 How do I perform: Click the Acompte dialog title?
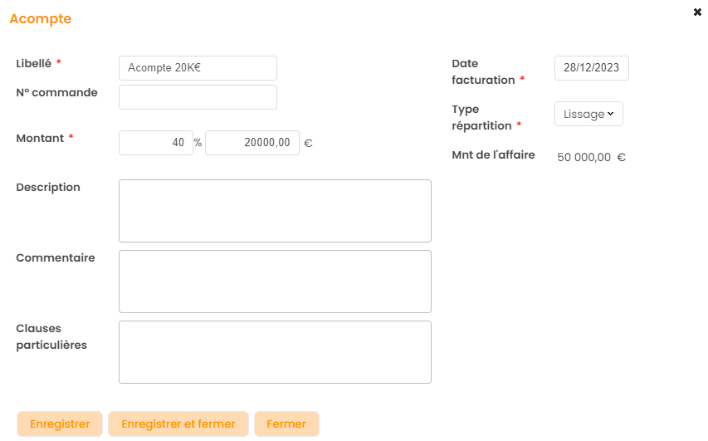pos(40,18)
